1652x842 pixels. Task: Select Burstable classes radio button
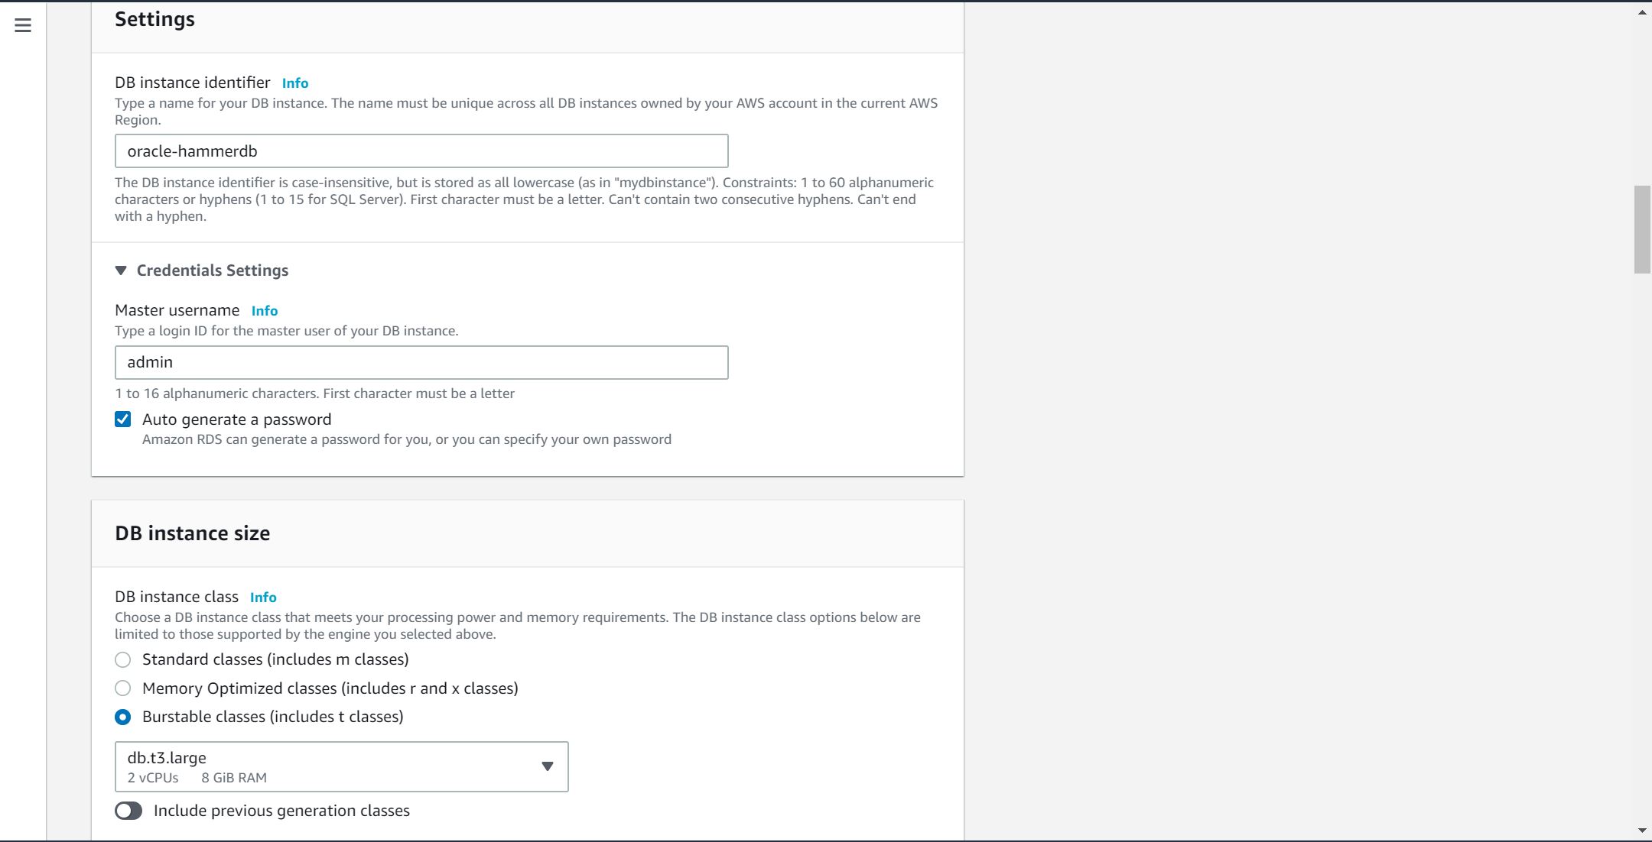coord(123,717)
